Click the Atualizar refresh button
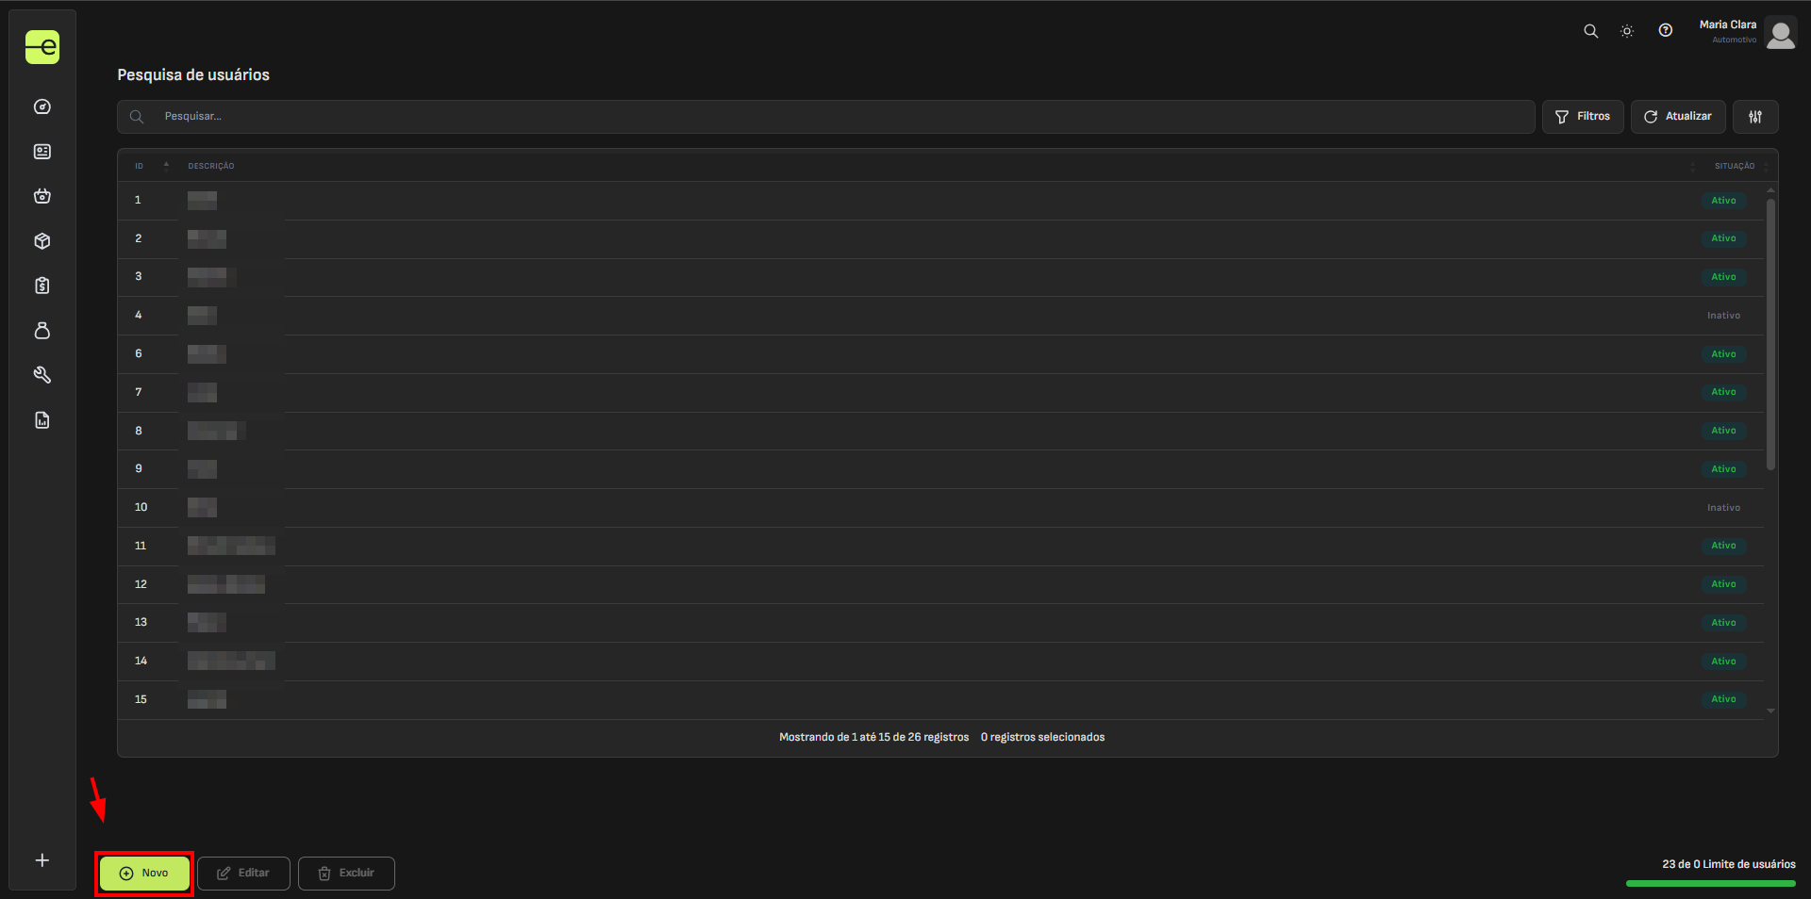 pyautogui.click(x=1678, y=117)
